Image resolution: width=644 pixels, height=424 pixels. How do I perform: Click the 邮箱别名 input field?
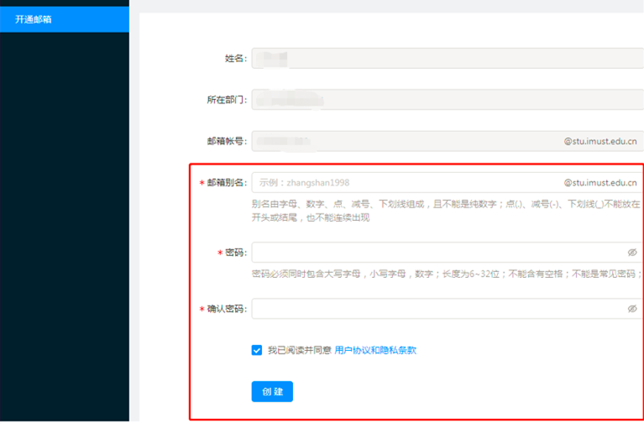point(448,183)
